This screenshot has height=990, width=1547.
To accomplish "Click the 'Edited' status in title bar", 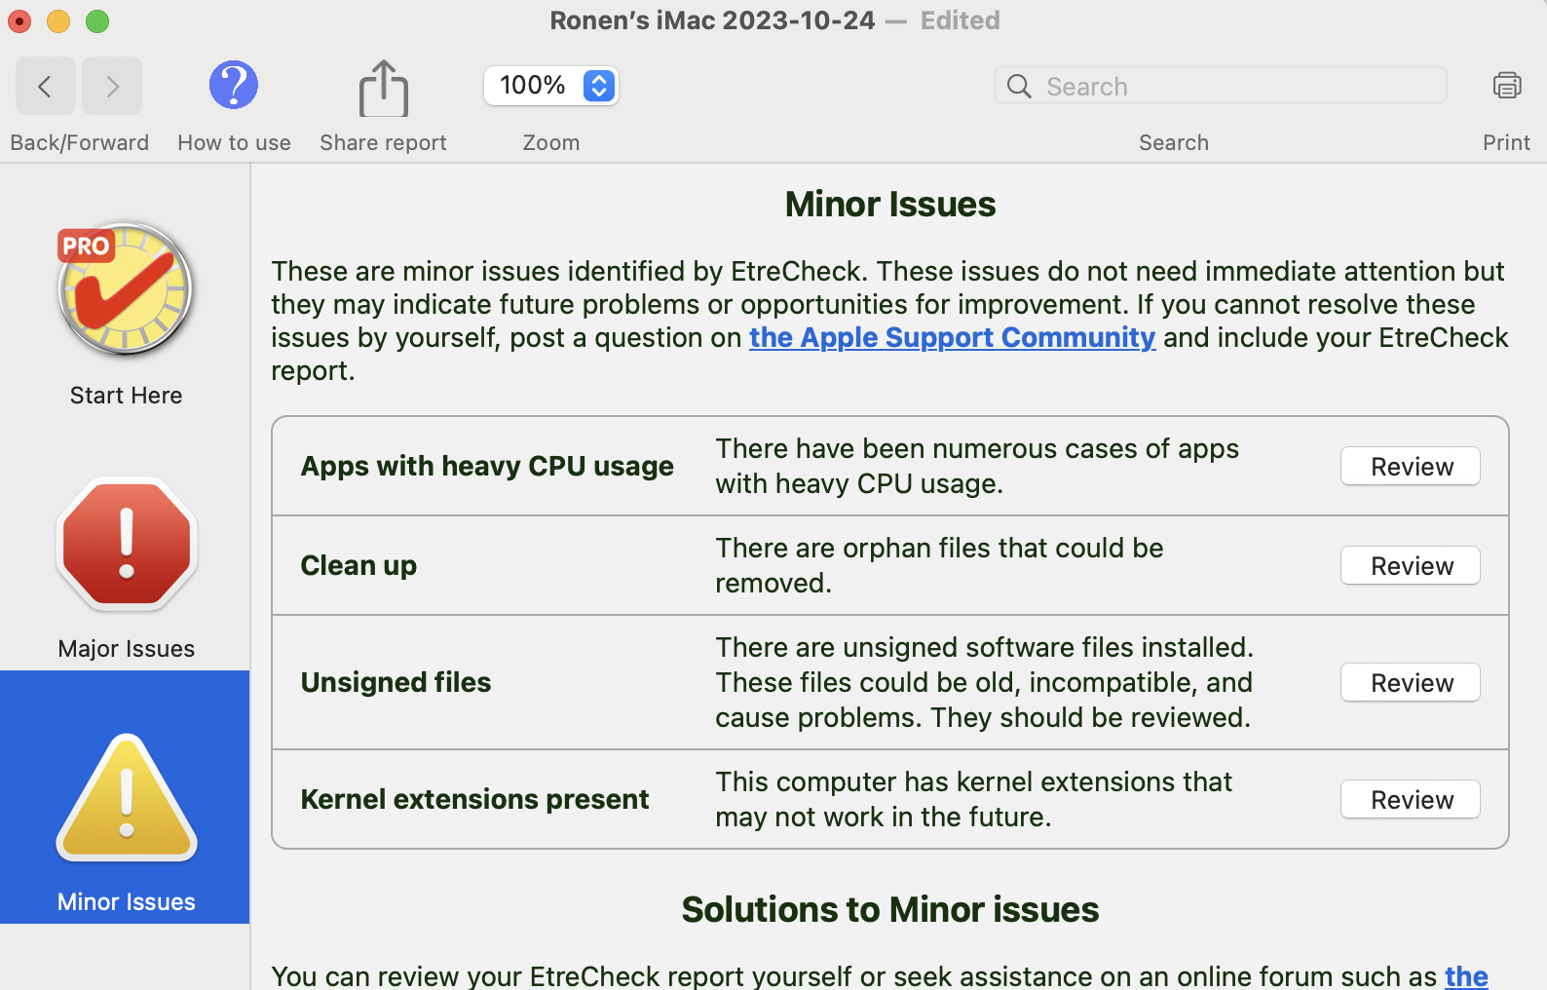I will click(x=961, y=20).
